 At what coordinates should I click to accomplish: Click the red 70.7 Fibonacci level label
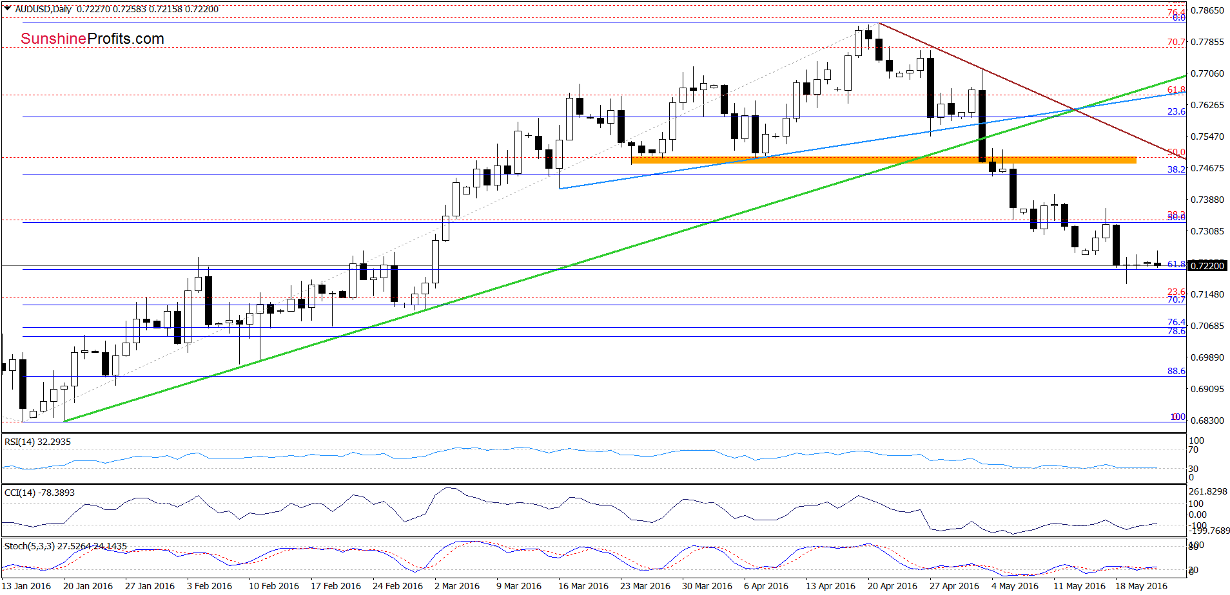(1176, 42)
